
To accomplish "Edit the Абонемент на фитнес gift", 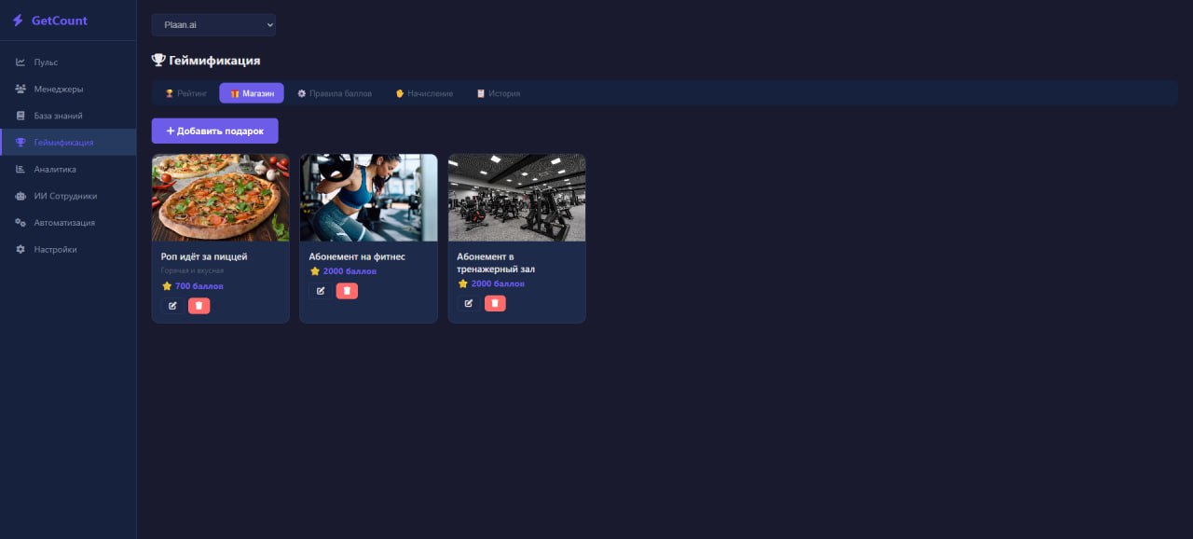I will point(321,291).
